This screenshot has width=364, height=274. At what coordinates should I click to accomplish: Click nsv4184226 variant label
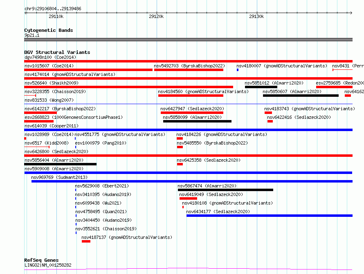pyautogui.click(x=222, y=134)
